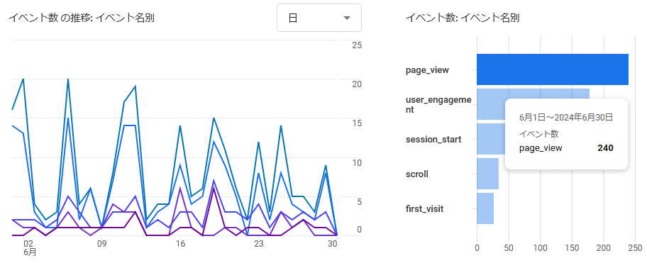
Task: Click the イベント数 の推移: イベント名別 chart title
Action: [82, 18]
